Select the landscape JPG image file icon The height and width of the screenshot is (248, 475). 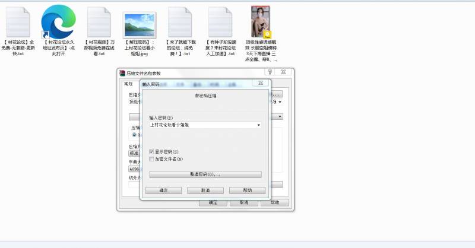coord(140,24)
